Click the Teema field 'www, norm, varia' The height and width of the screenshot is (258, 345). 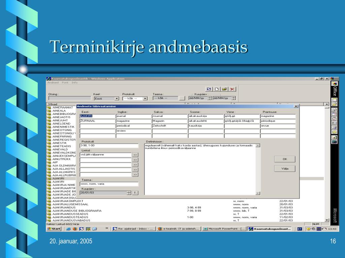(x=109, y=184)
